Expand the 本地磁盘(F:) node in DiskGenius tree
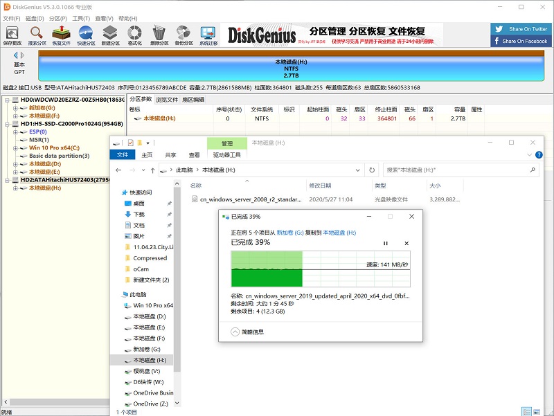This screenshot has height=416, width=554. pos(15,116)
